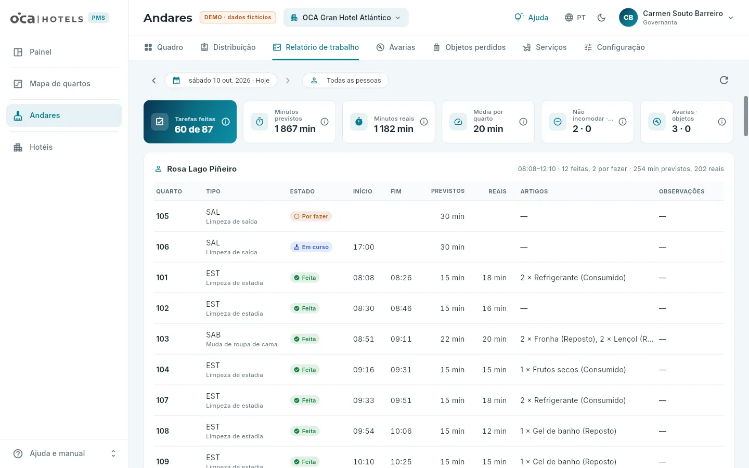
Task: Go to next day arrow
Action: [288, 81]
